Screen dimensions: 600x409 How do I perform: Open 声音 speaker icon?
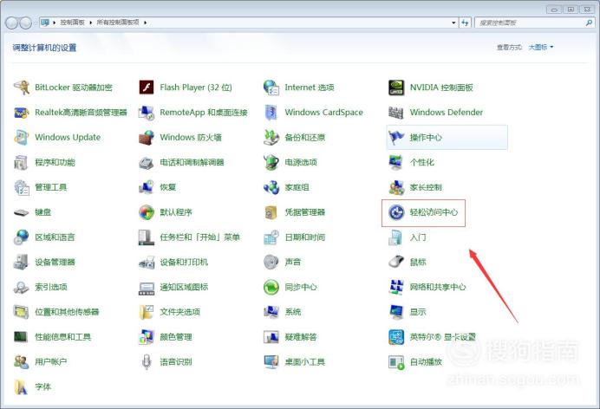271,263
